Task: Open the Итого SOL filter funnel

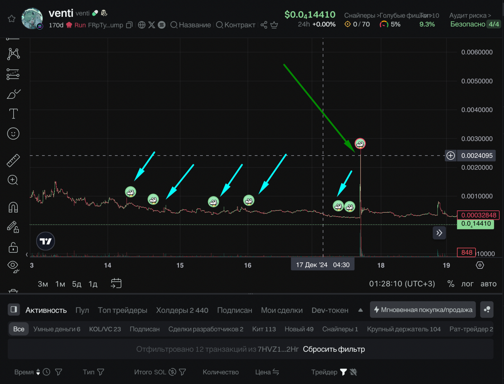Action: [183, 372]
